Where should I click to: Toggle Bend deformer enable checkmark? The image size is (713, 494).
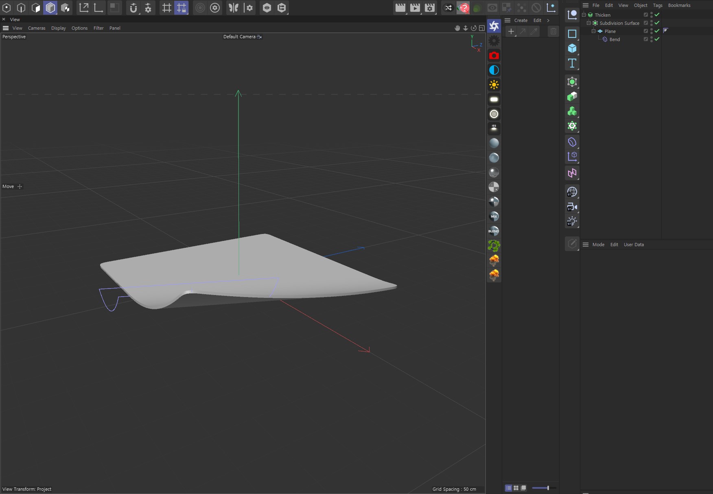pyautogui.click(x=657, y=39)
